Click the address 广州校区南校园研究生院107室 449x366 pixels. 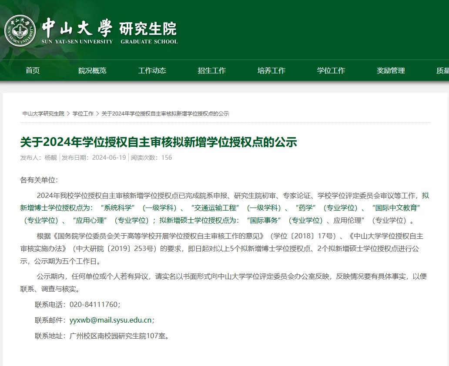coord(117,336)
